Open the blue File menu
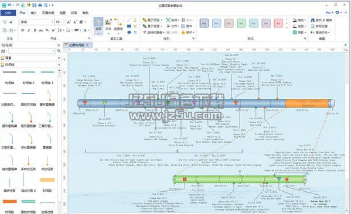The image size is (351, 214). pyautogui.click(x=8, y=13)
